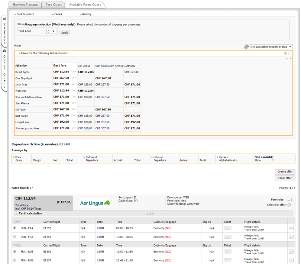The width and height of the screenshot is (301, 264).
Task: Open flight details ellipsis for EI 651
Action: click(x=291, y=251)
